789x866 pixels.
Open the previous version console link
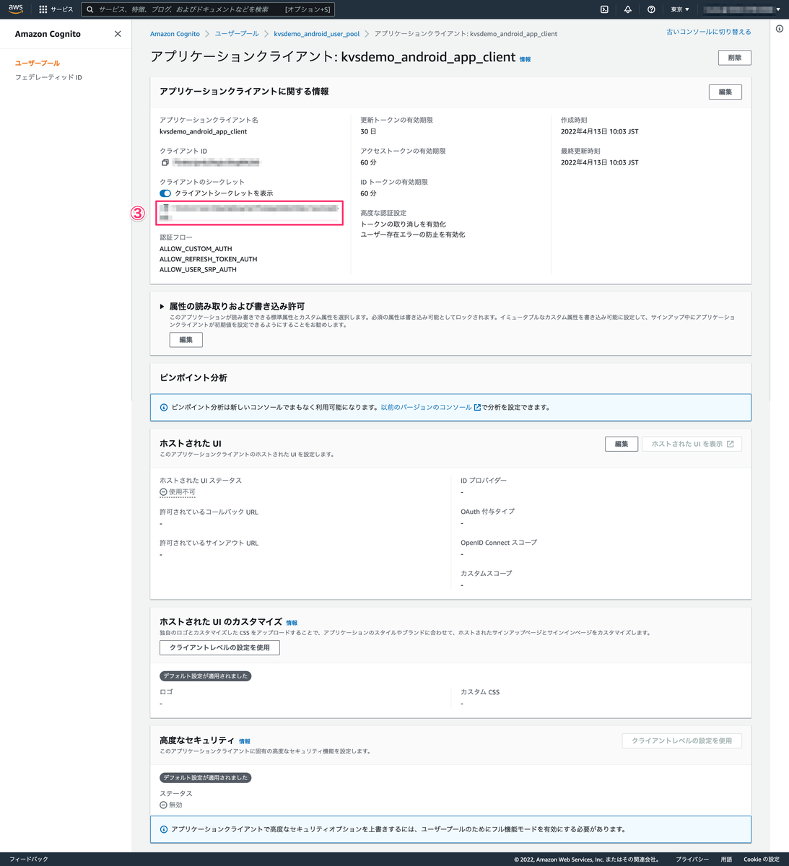[430, 408]
